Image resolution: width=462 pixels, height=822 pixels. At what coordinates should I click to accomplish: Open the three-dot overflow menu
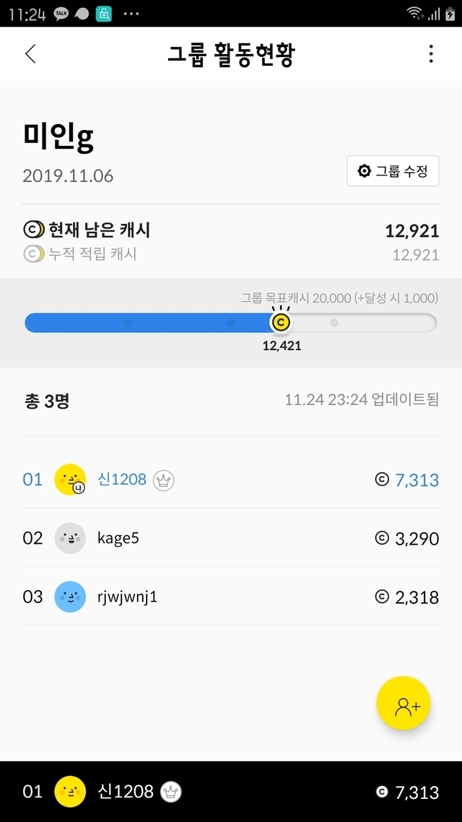click(x=431, y=54)
